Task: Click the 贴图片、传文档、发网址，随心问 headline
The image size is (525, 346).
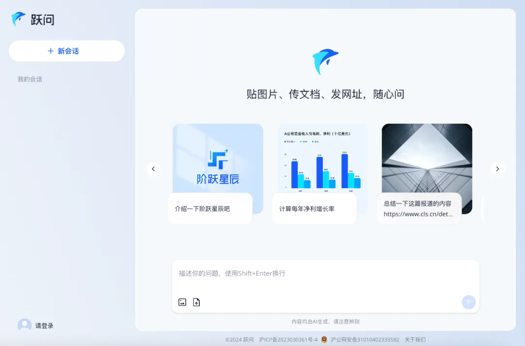Action: [325, 94]
